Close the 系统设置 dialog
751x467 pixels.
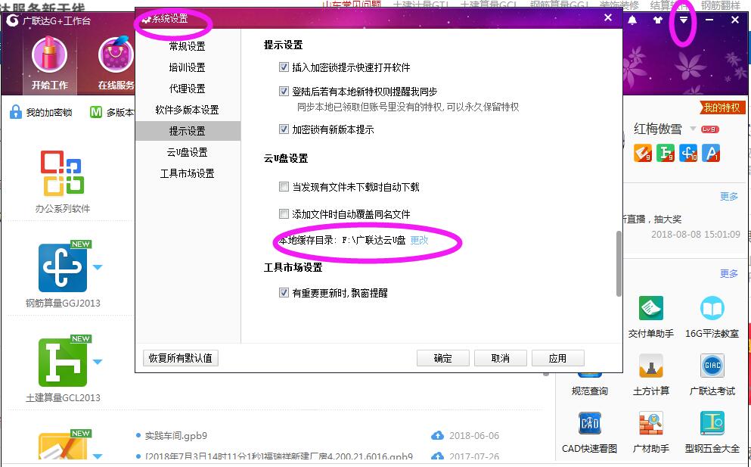[x=608, y=17]
